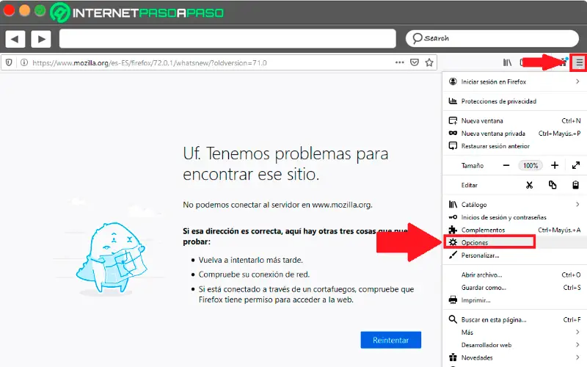The width and height of the screenshot is (587, 367).
Task: Click the paste clipboard icon
Action: pyautogui.click(x=576, y=185)
